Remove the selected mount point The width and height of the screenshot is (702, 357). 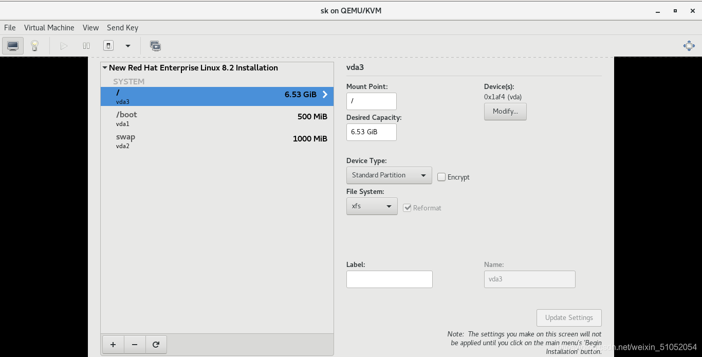click(135, 345)
